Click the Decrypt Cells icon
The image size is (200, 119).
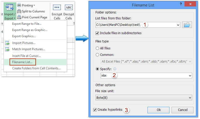69,7
